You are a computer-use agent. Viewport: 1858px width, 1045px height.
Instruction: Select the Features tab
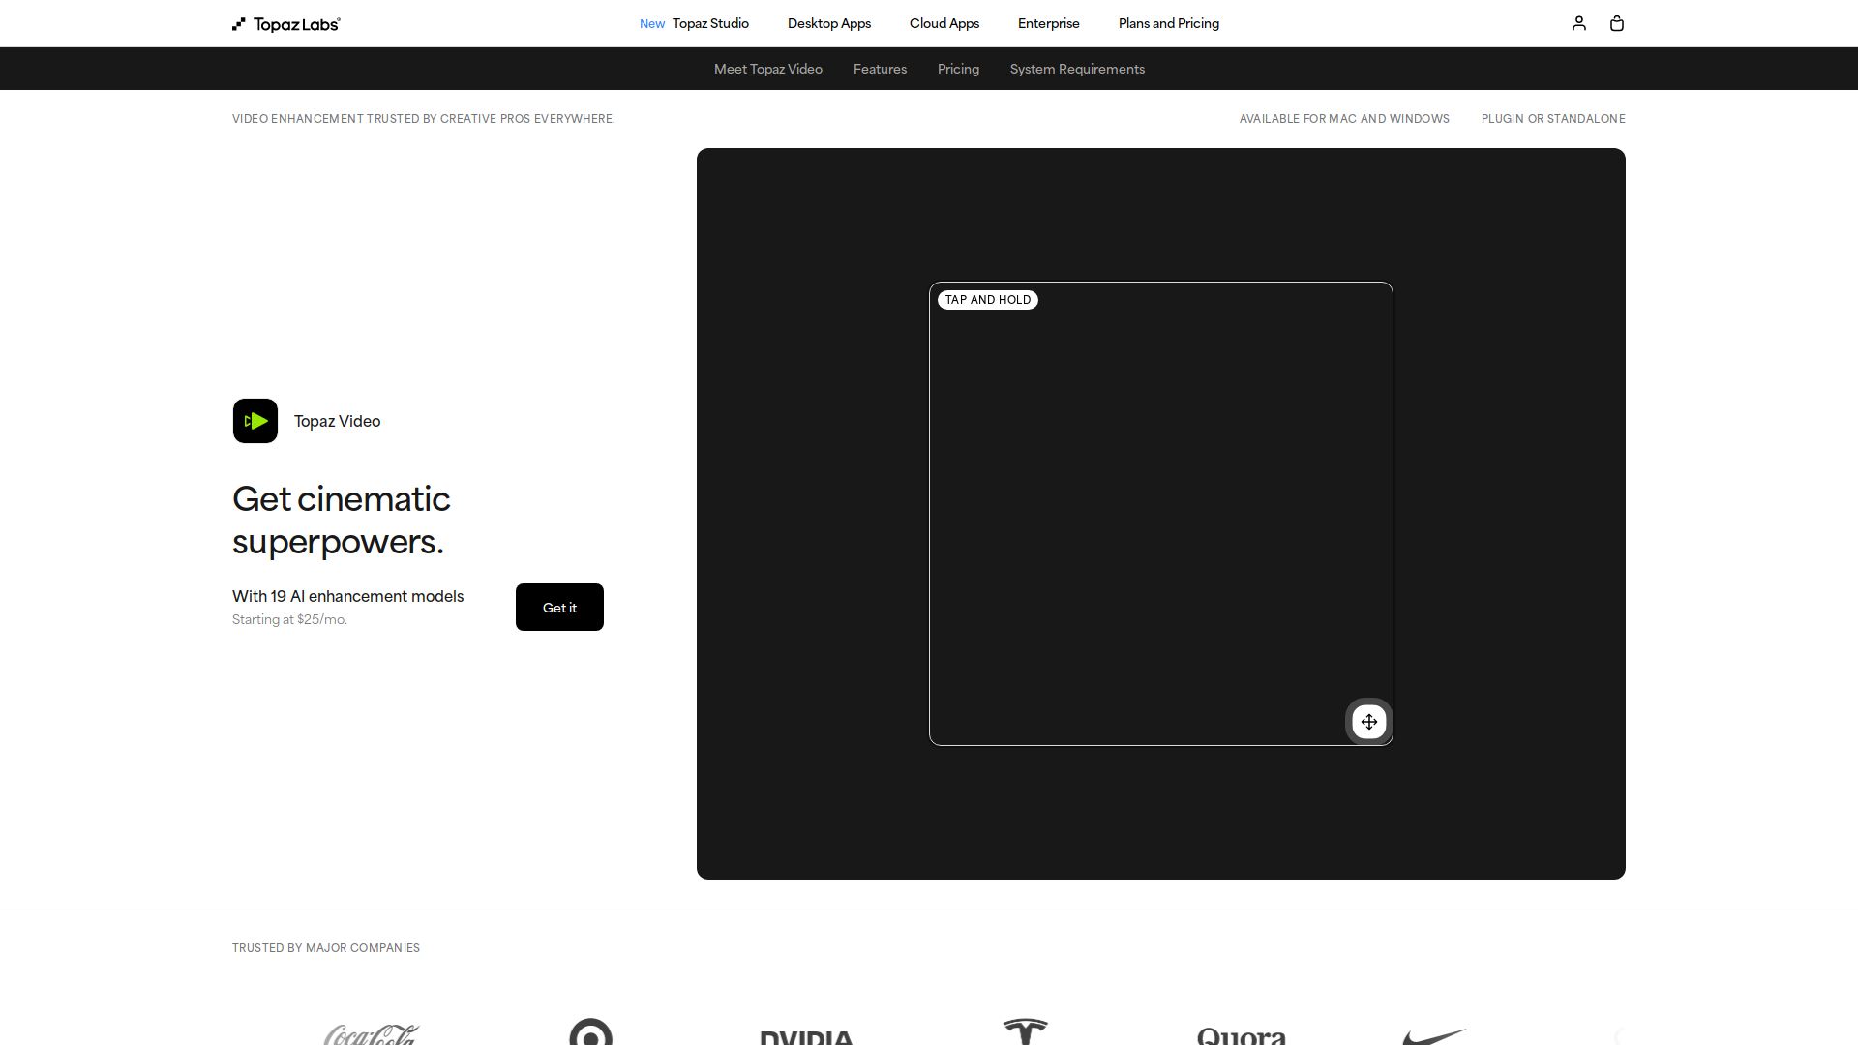pyautogui.click(x=880, y=69)
